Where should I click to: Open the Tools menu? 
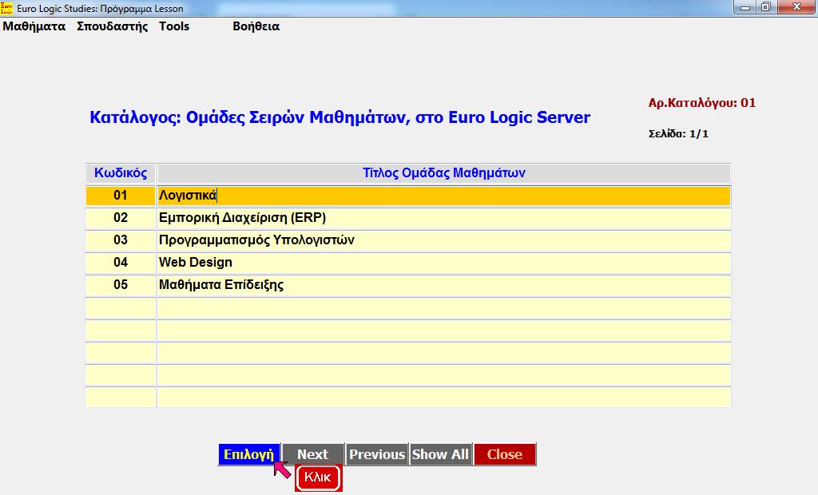click(174, 26)
